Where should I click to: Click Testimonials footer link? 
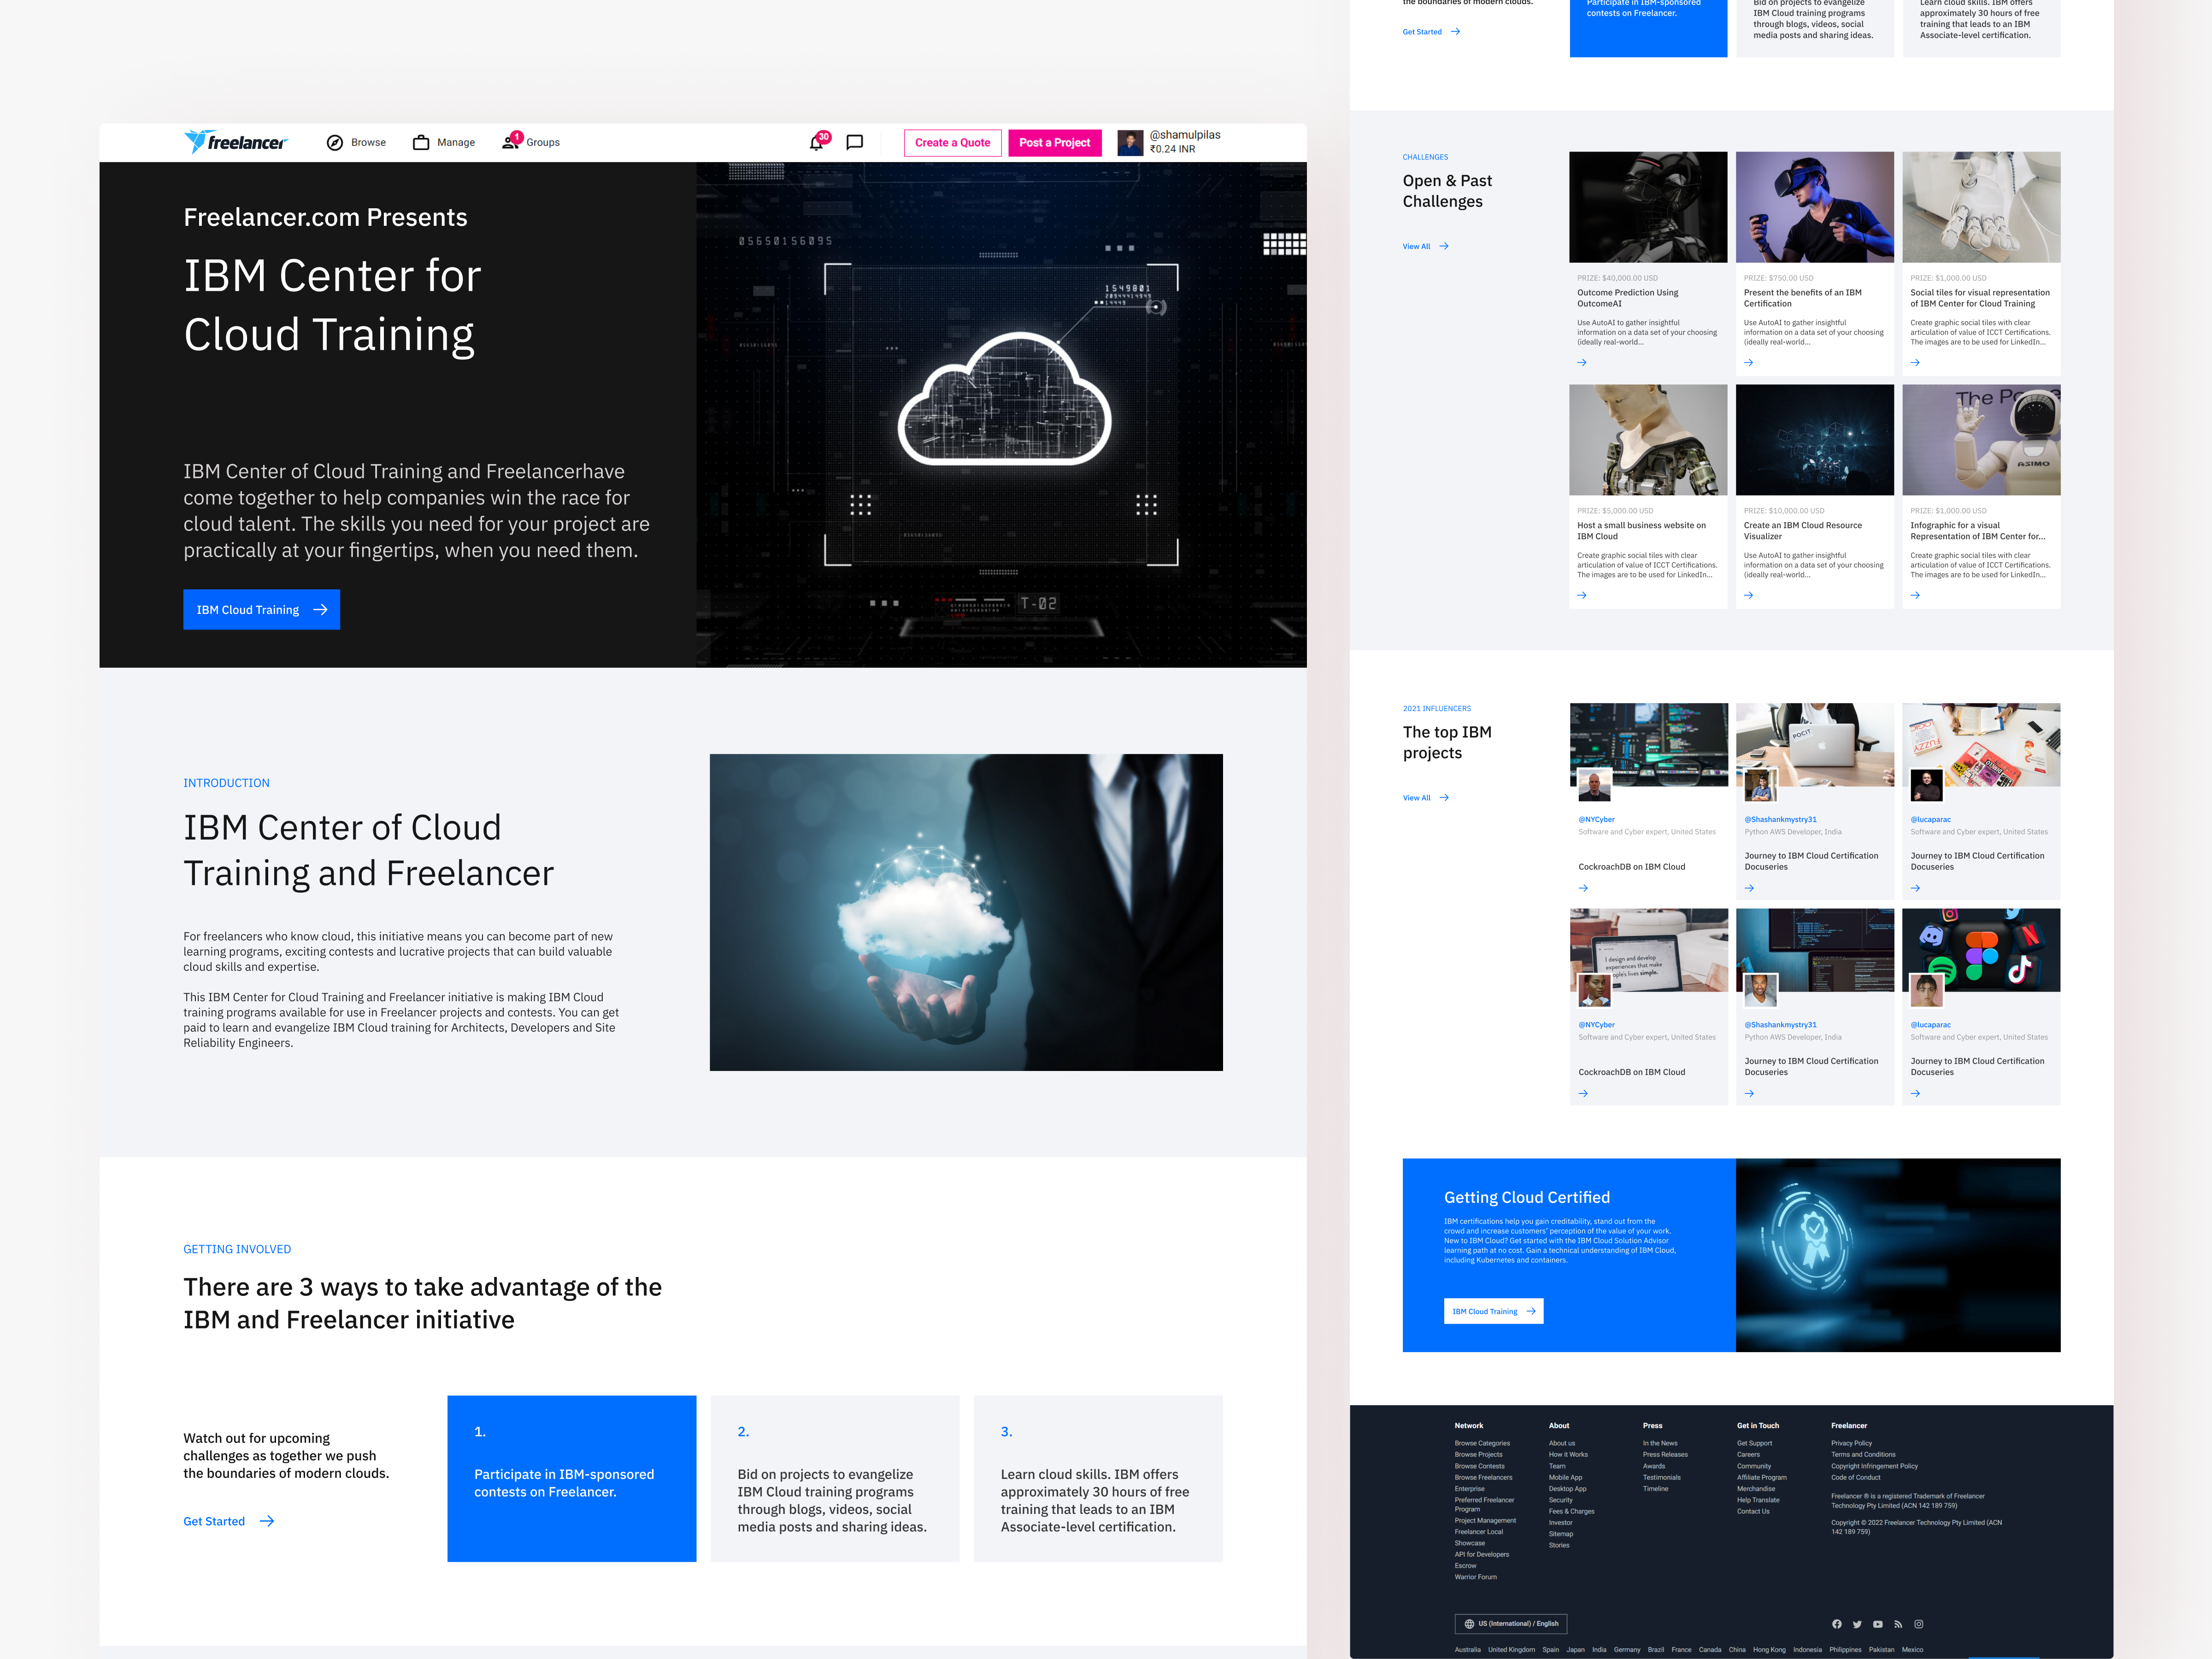[1662, 1477]
